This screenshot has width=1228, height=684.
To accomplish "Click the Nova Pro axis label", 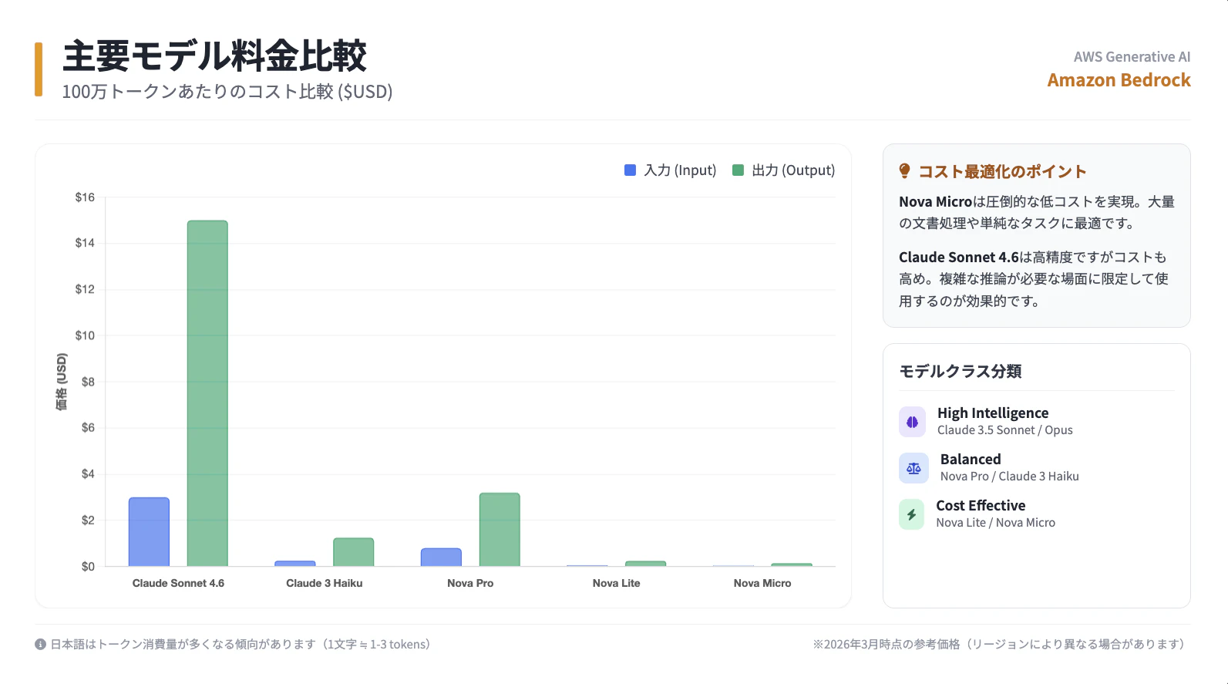I will (x=470, y=583).
